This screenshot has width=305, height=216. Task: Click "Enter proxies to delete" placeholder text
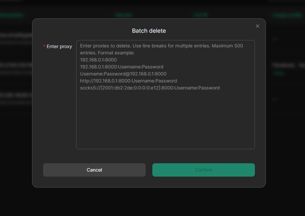point(107,46)
